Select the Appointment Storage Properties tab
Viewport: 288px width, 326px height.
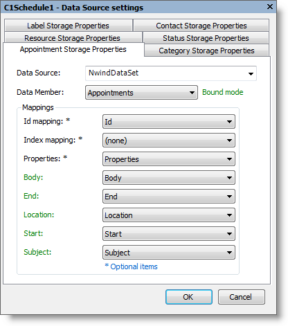pos(73,49)
